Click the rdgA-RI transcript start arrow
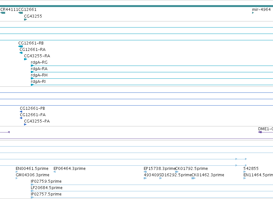Viewport: 273px width, 199px height. [32, 85]
